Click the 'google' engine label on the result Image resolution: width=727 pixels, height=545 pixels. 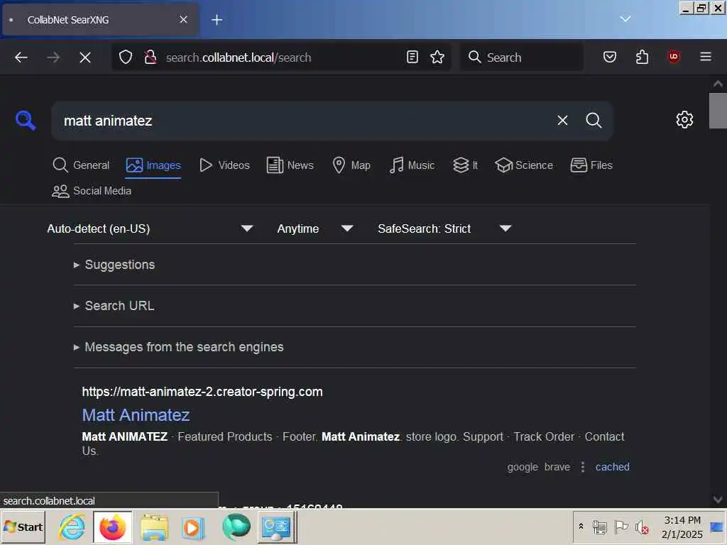click(x=523, y=467)
